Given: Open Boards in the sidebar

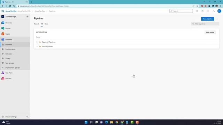Looking at the screenshot, I should pyautogui.click(x=8, y=28).
